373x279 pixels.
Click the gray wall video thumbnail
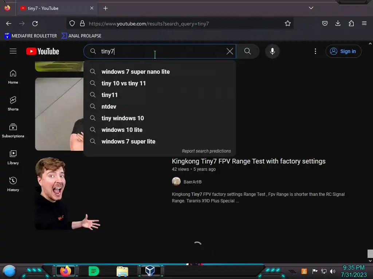point(59,114)
